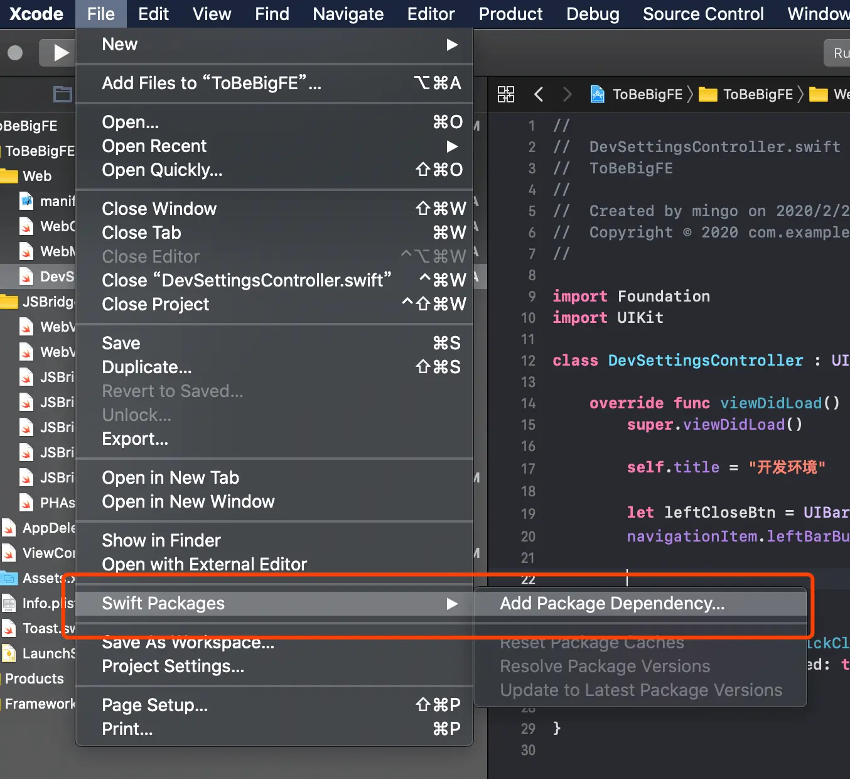Viewport: 850px width, 779px height.
Task: Select the PHAs swift file in the navigator
Action: point(46,503)
